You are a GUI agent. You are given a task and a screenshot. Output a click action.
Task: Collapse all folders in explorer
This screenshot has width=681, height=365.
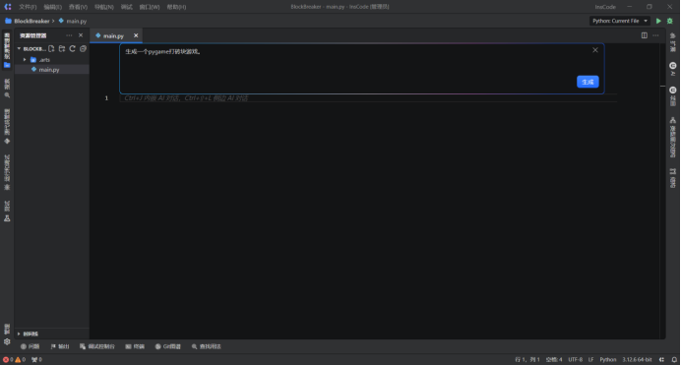click(x=83, y=48)
